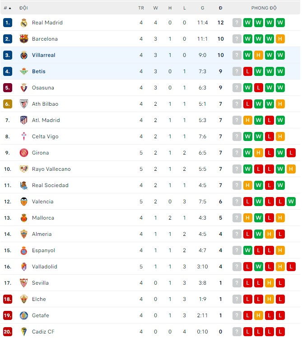Click Betis's red L loss badge

click(248, 71)
